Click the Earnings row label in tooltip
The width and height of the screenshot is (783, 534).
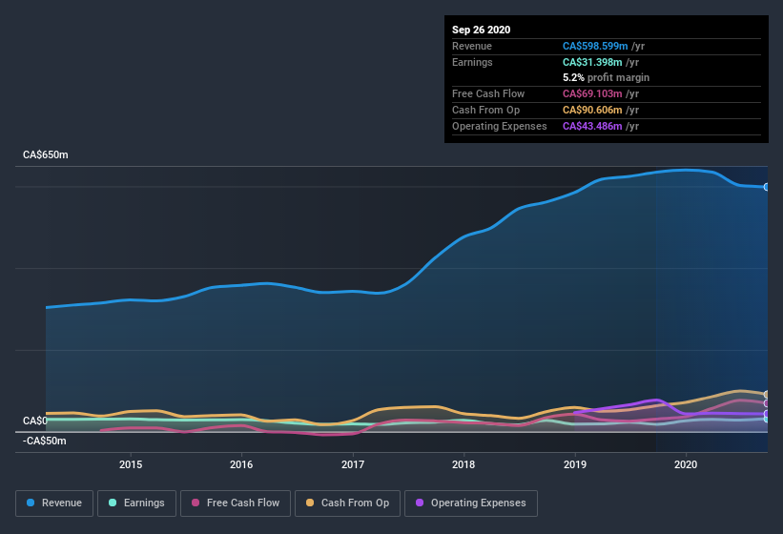click(472, 62)
